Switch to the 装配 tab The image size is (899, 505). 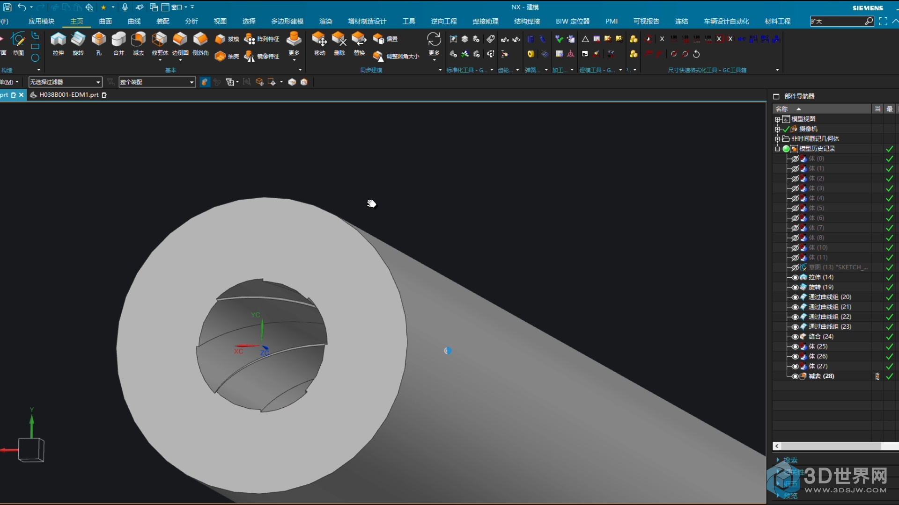click(x=163, y=22)
